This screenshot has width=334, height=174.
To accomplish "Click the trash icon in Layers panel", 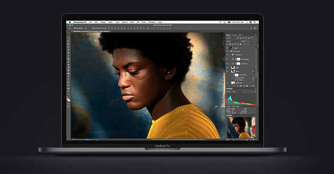I will tap(253, 86).
